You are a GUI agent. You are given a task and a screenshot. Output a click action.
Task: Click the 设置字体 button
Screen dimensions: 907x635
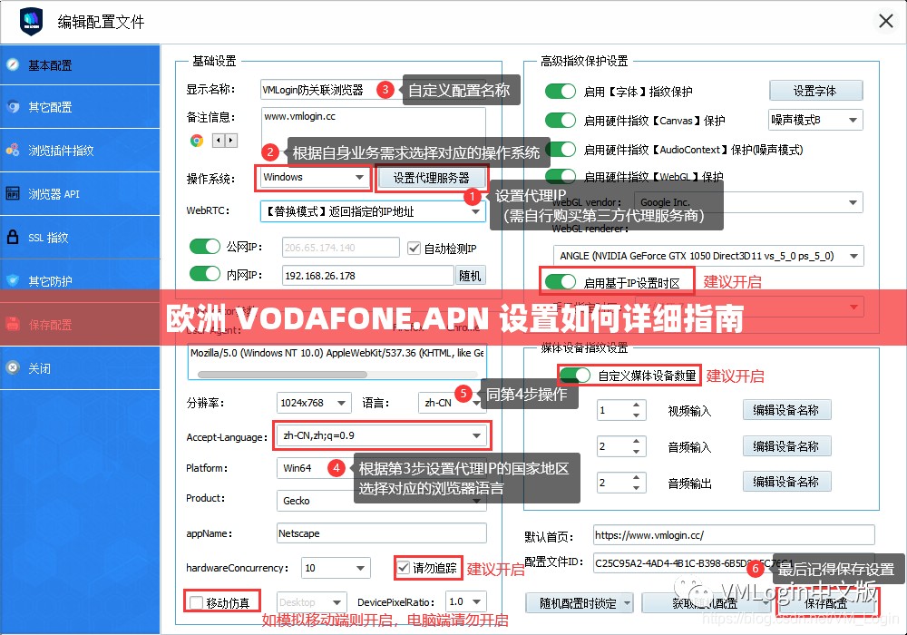pos(815,91)
